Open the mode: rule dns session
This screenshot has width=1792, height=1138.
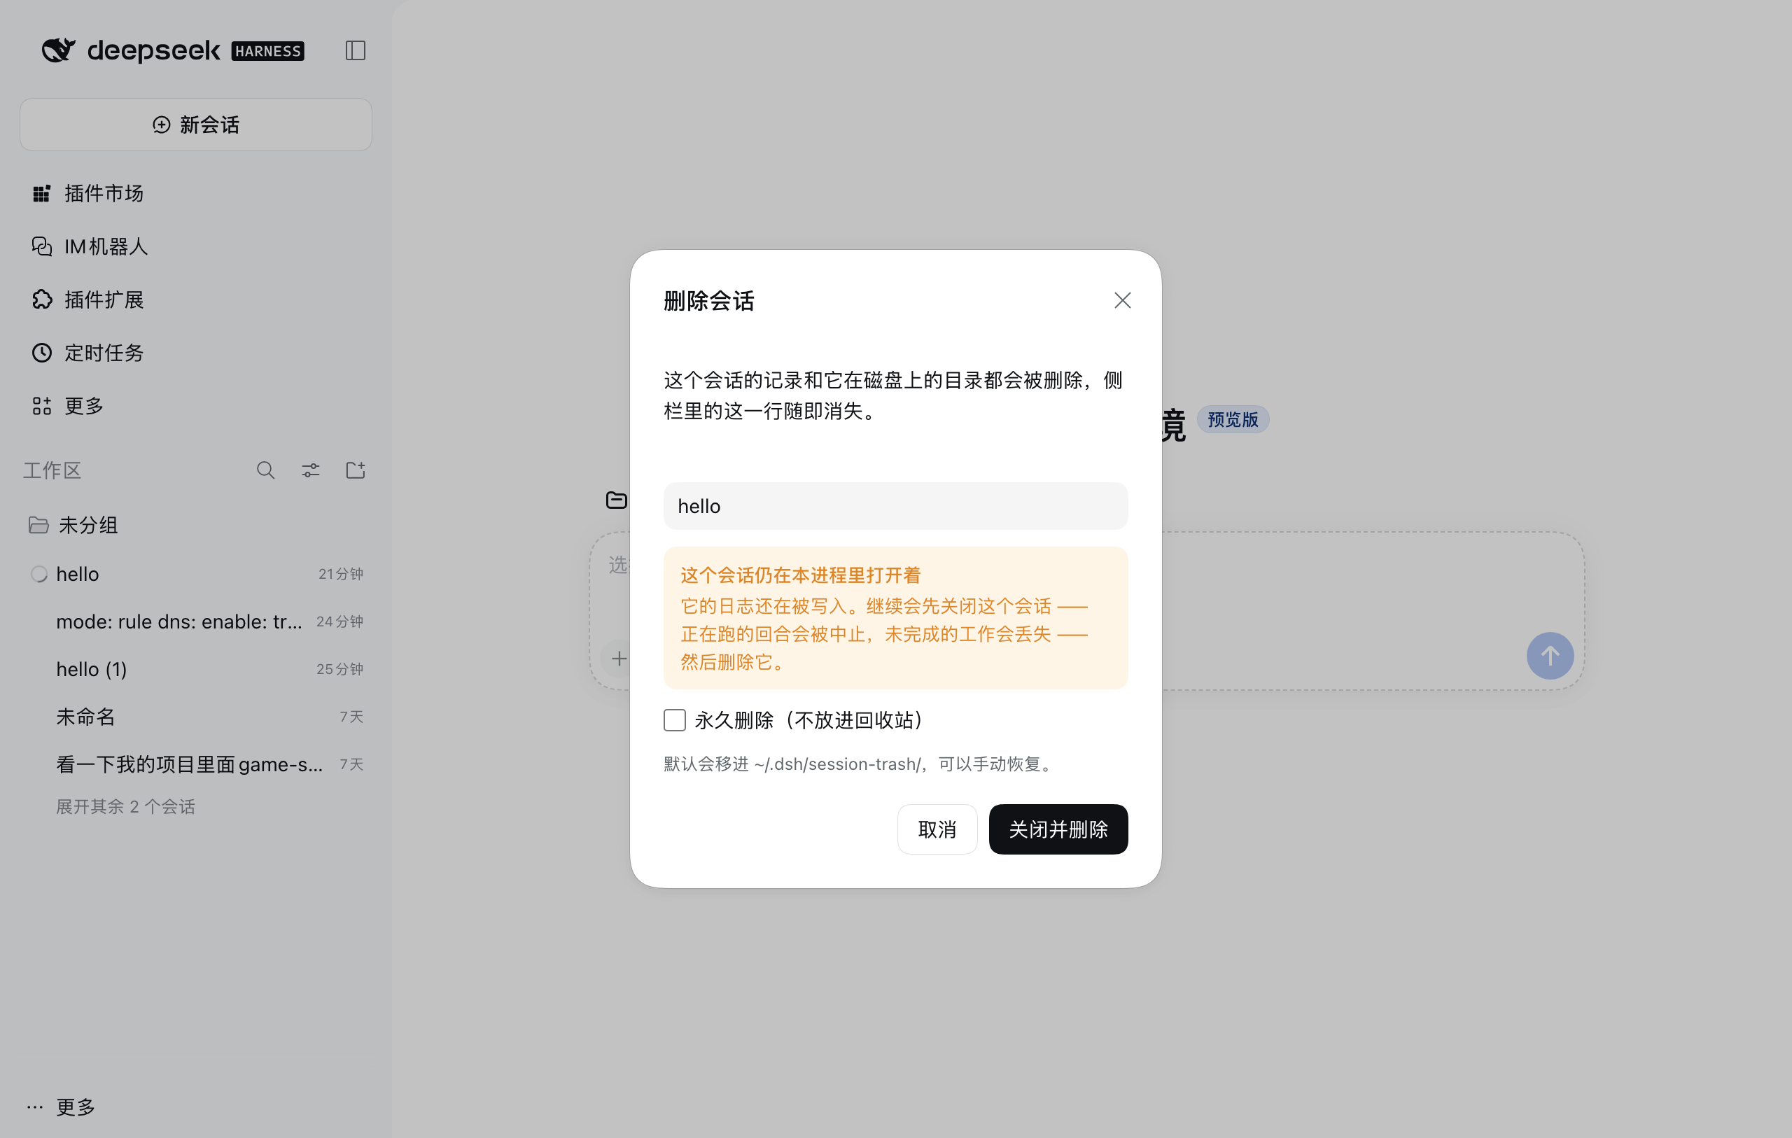pos(196,621)
